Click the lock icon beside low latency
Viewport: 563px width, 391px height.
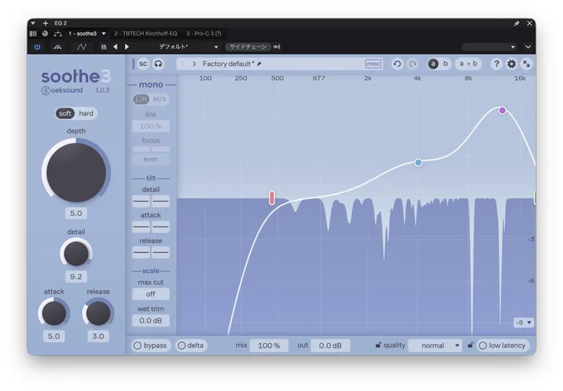coord(470,346)
